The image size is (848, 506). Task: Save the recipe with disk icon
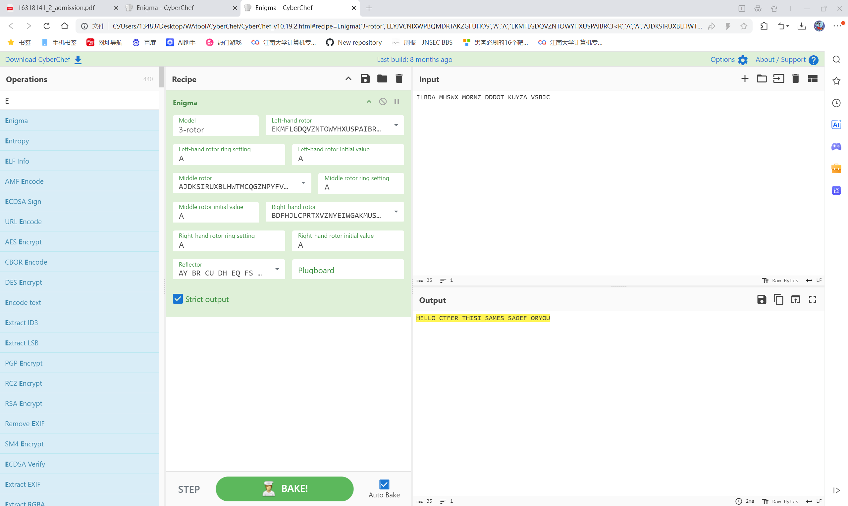point(365,79)
